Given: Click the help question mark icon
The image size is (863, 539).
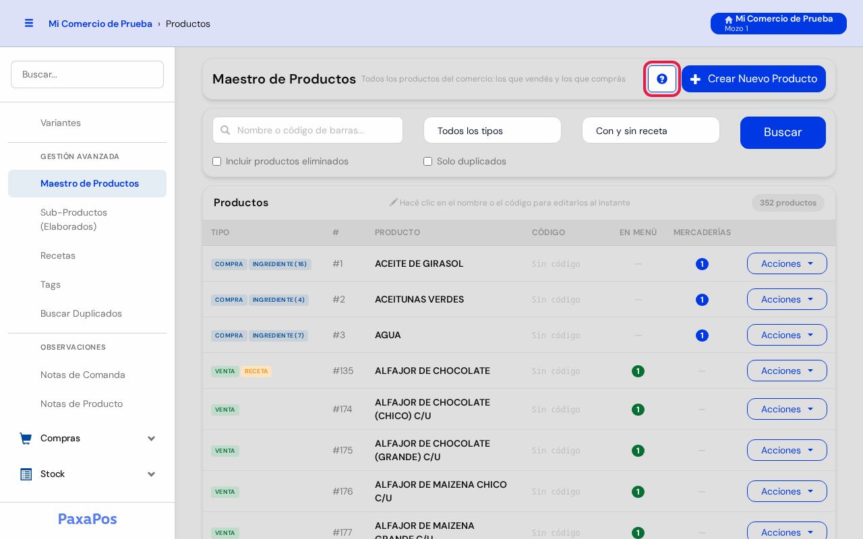Looking at the screenshot, I should click(662, 79).
